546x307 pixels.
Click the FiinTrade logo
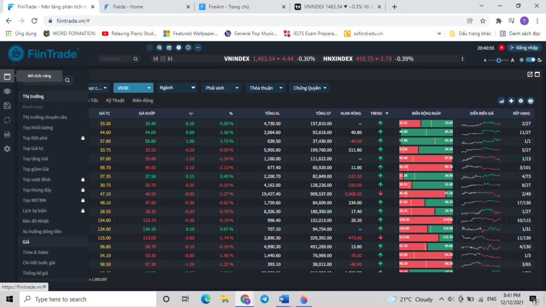43,54
